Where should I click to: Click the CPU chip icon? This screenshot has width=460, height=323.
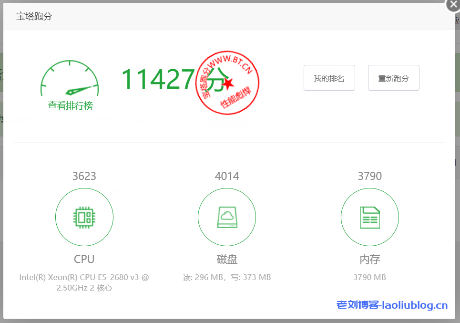tap(84, 218)
